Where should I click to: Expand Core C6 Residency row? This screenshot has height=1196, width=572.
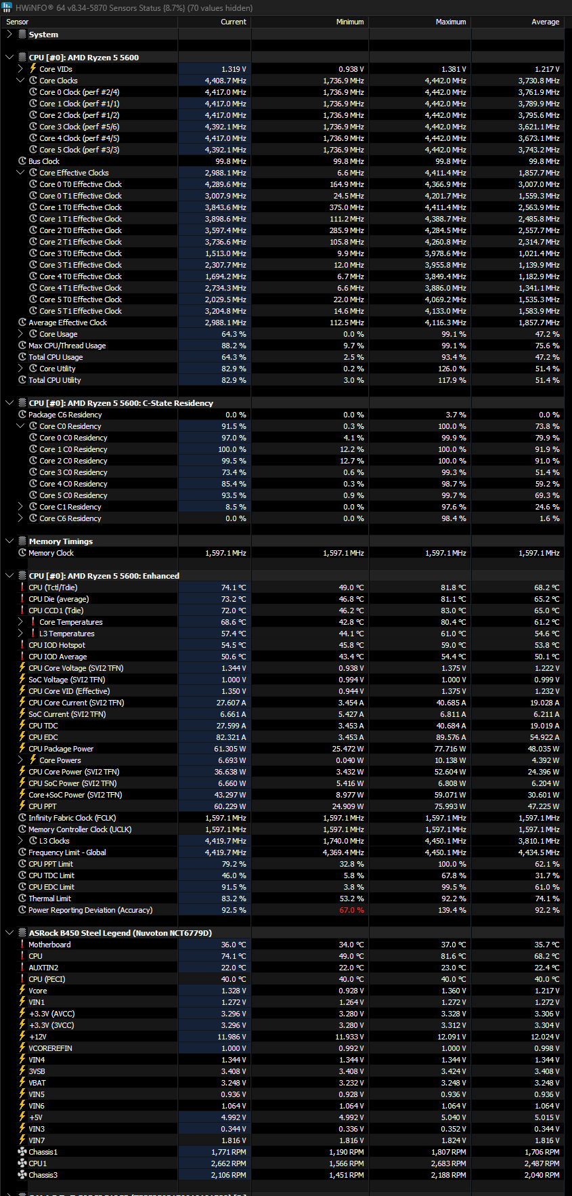point(20,518)
